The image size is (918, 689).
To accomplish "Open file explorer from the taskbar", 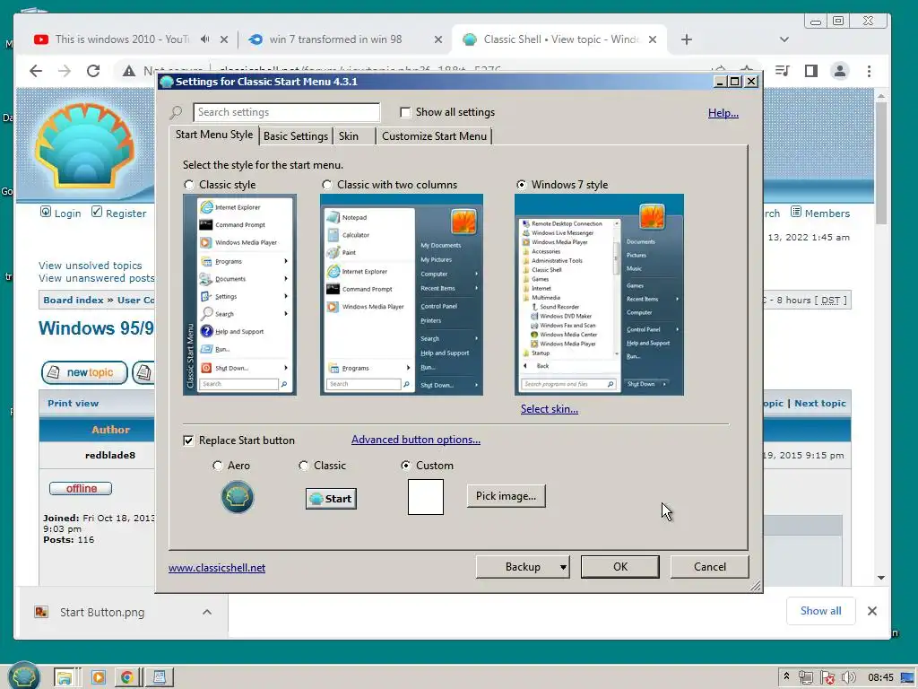I will click(x=65, y=677).
